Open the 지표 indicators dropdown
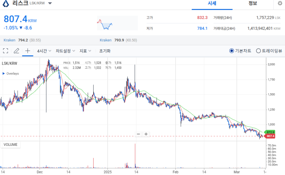285x175 pixels. [x=85, y=51]
